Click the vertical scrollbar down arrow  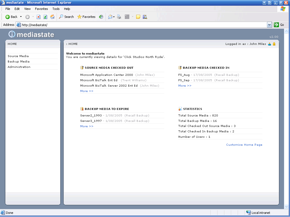coord(286,206)
